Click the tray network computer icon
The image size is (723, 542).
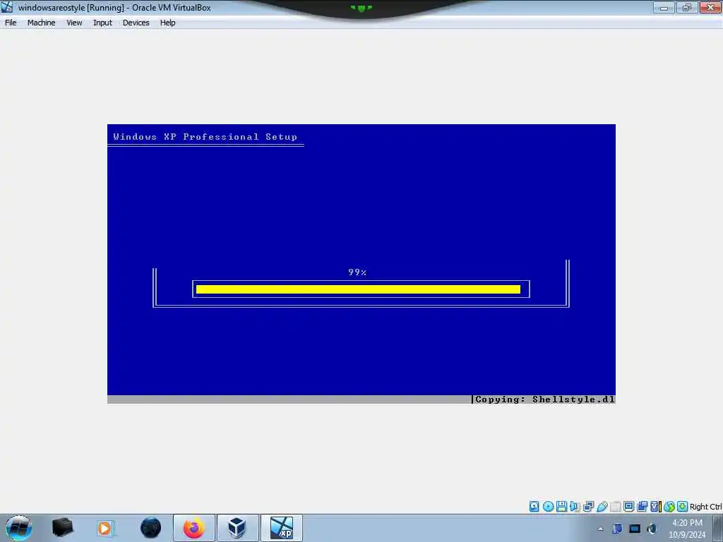pyautogui.click(x=617, y=529)
